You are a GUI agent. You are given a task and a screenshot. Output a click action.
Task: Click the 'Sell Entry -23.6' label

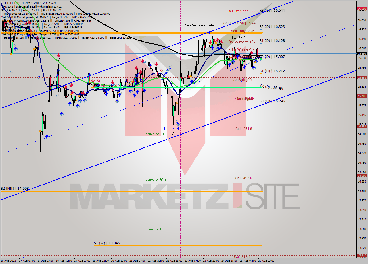tap(242, 31)
